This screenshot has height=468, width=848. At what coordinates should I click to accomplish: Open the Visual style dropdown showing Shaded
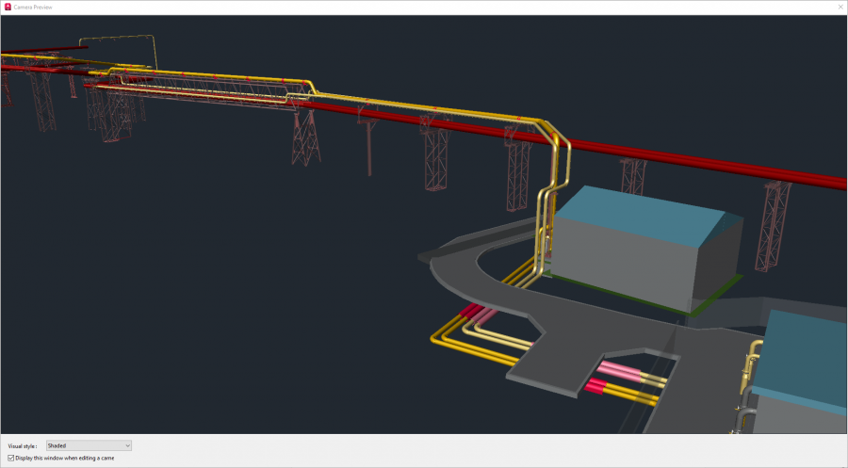click(89, 445)
